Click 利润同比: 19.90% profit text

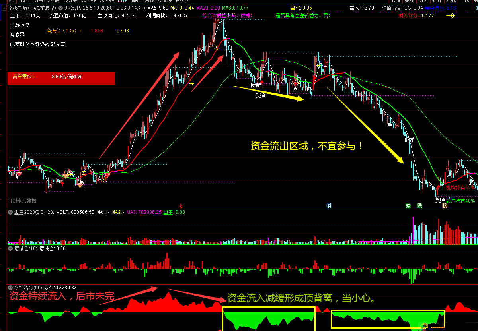click(x=167, y=16)
